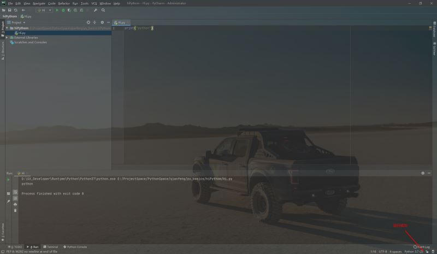Click Restore Layout icon in Run panel
The image size is (437, 254).
[x=8, y=193]
